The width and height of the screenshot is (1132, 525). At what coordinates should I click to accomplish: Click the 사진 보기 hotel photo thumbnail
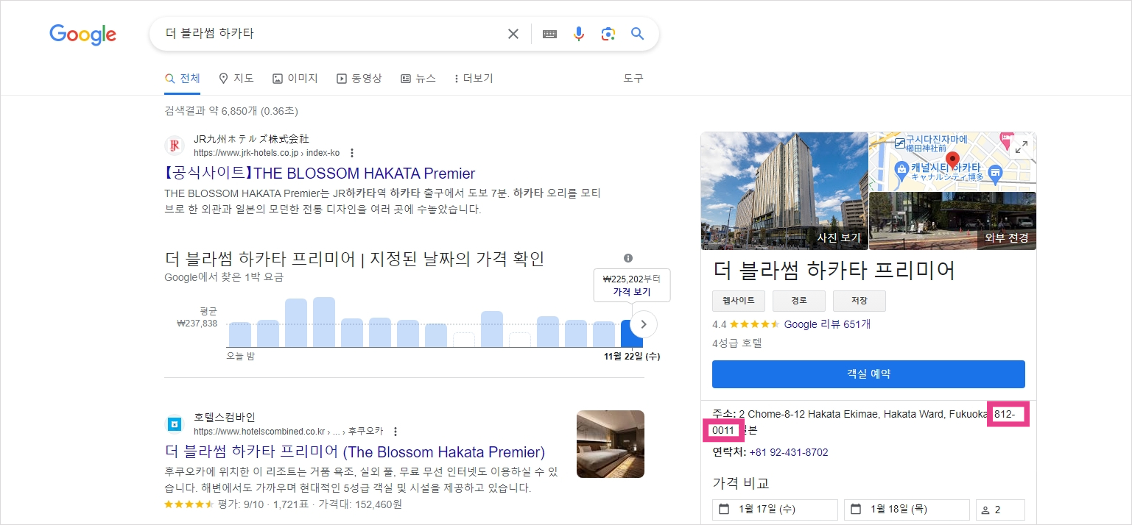click(784, 191)
